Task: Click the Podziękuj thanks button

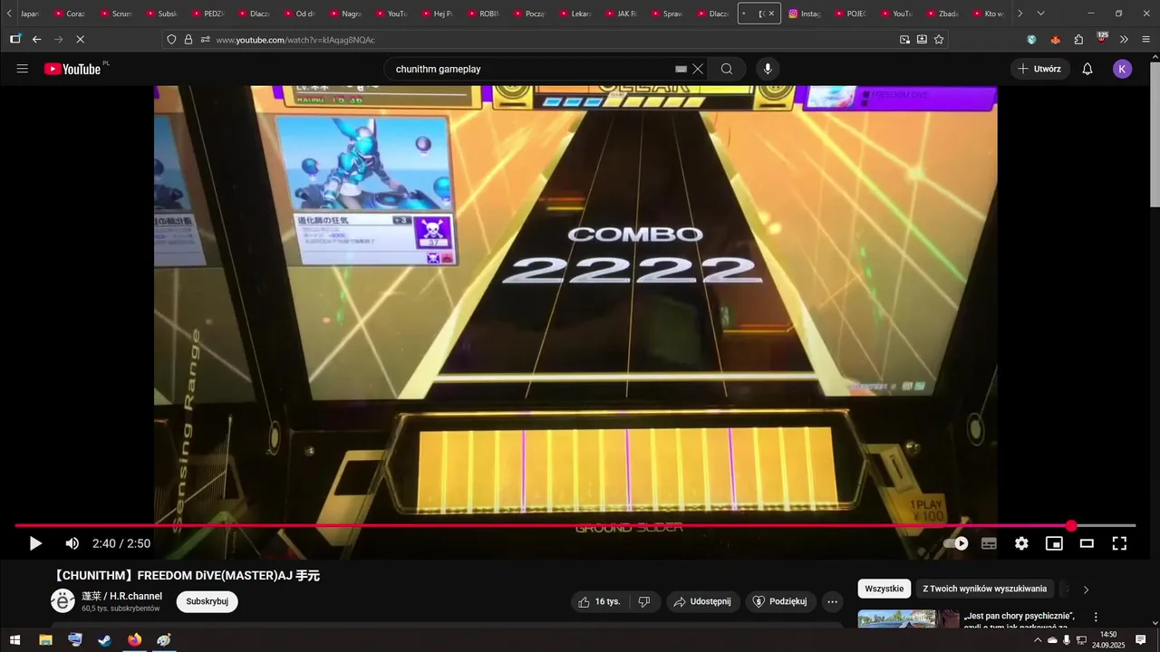Action: coord(781,601)
